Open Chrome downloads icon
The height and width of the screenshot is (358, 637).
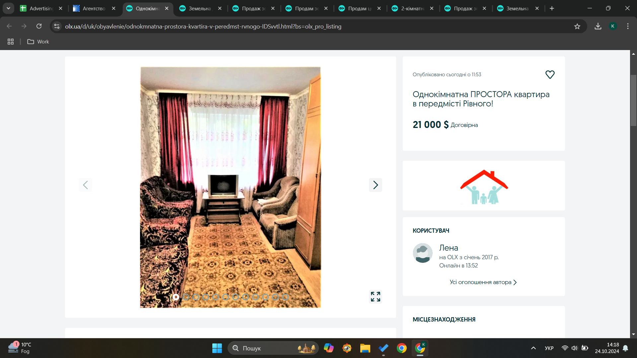coord(598,27)
